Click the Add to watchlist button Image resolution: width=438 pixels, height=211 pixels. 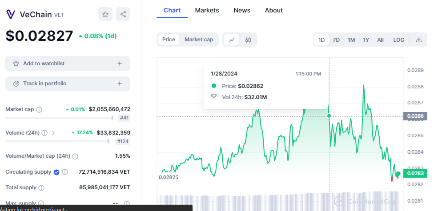tap(68, 64)
